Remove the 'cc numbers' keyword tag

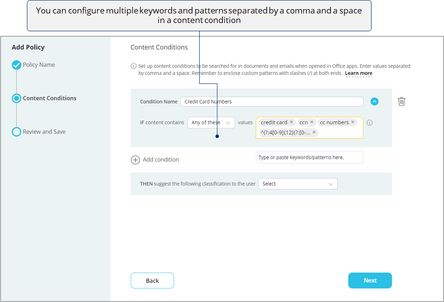tap(352, 122)
